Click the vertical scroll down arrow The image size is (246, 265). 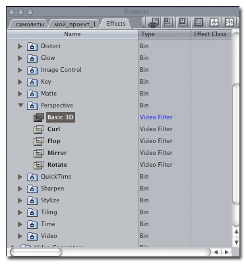coord(236,242)
